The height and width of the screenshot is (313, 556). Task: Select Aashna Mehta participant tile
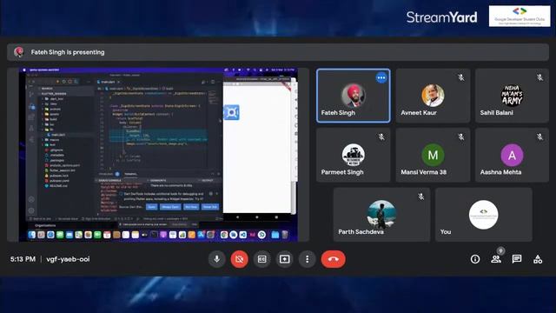pyautogui.click(x=512, y=155)
